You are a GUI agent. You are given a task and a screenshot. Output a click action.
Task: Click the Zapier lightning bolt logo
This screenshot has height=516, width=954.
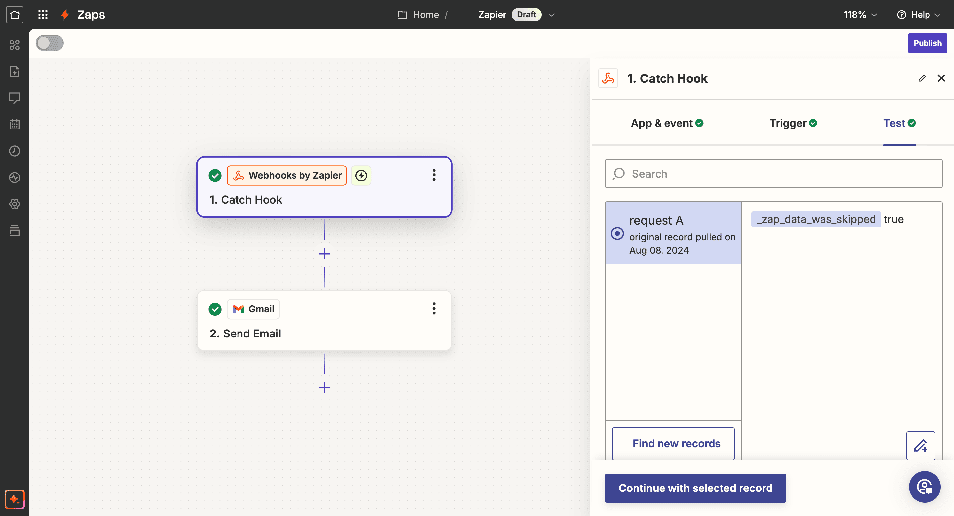(x=65, y=15)
